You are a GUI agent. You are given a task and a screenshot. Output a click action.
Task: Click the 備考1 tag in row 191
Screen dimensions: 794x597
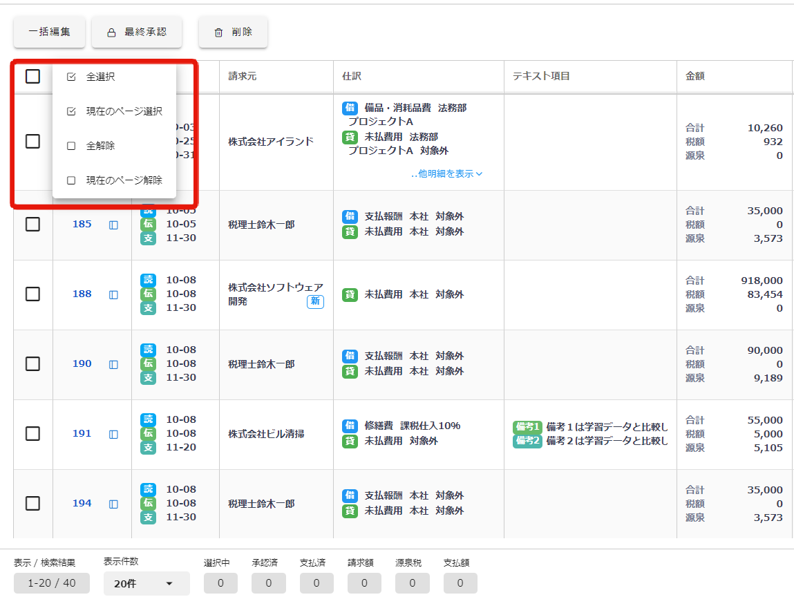pos(528,427)
